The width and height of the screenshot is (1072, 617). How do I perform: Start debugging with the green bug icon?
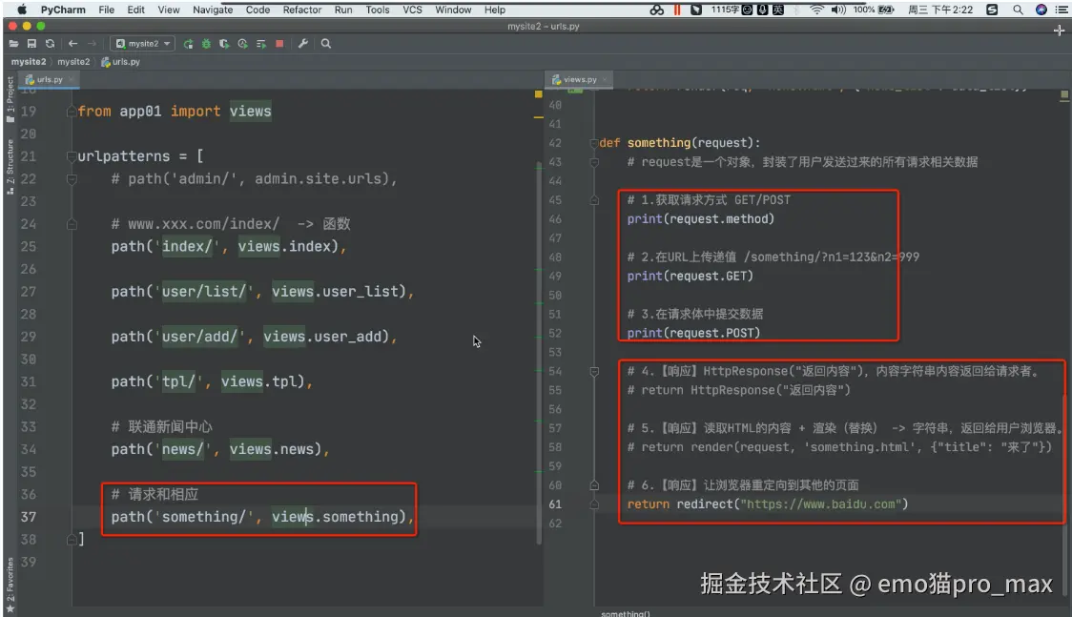[206, 44]
